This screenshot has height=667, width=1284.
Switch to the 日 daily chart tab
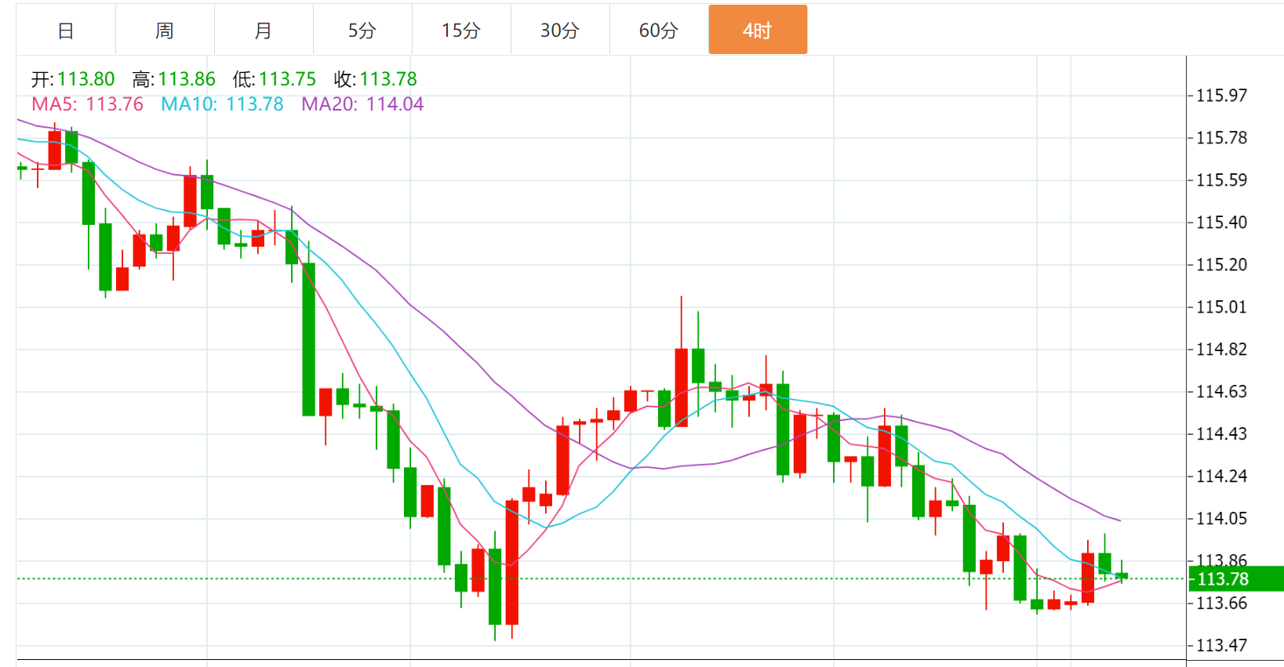point(66,31)
